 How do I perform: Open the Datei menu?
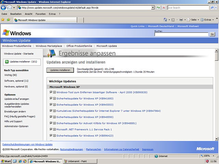[4, 14]
